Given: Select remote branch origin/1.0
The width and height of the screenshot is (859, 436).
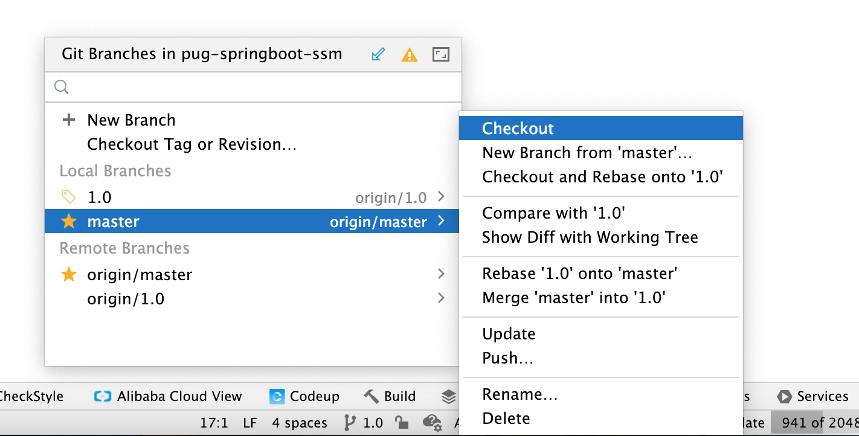Looking at the screenshot, I should point(253,298).
